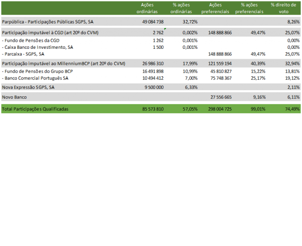Select the '% direito de voto' column header
The height and width of the screenshot is (246, 302).
click(283, 8)
